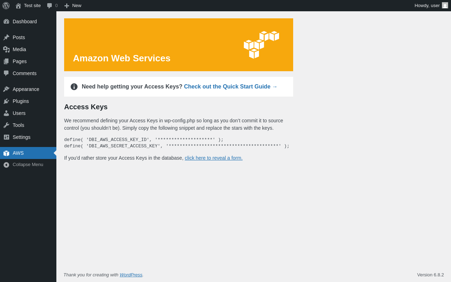Click the DBI_AWS_SECRET_ACCESS_KEY code line
This screenshot has height=282, width=451.
click(x=177, y=146)
